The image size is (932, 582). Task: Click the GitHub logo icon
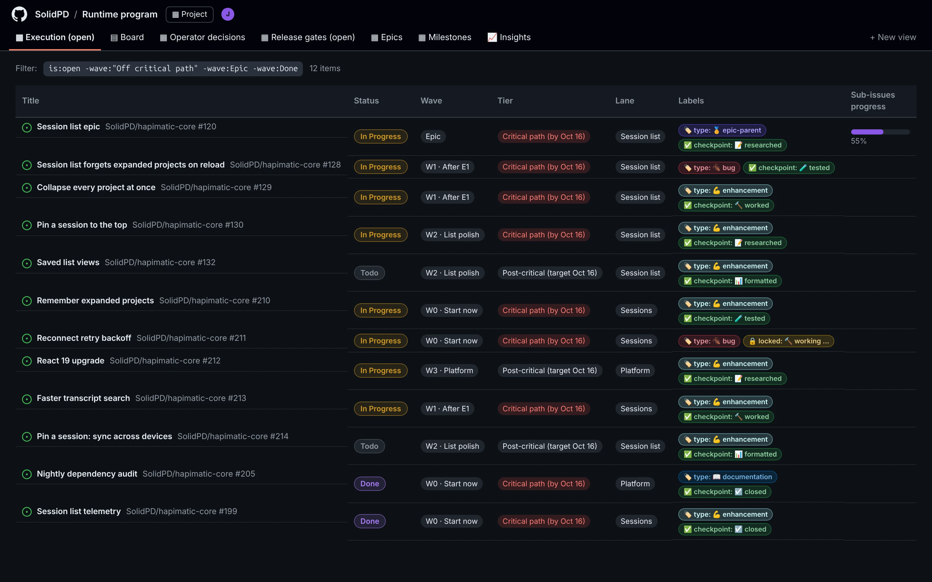[19, 14]
